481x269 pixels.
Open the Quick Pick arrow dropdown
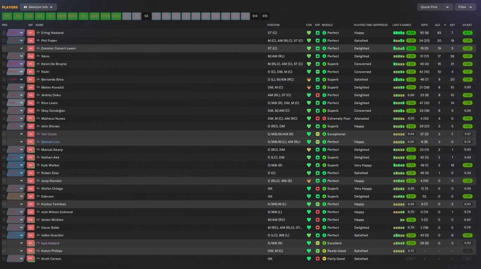pos(447,7)
